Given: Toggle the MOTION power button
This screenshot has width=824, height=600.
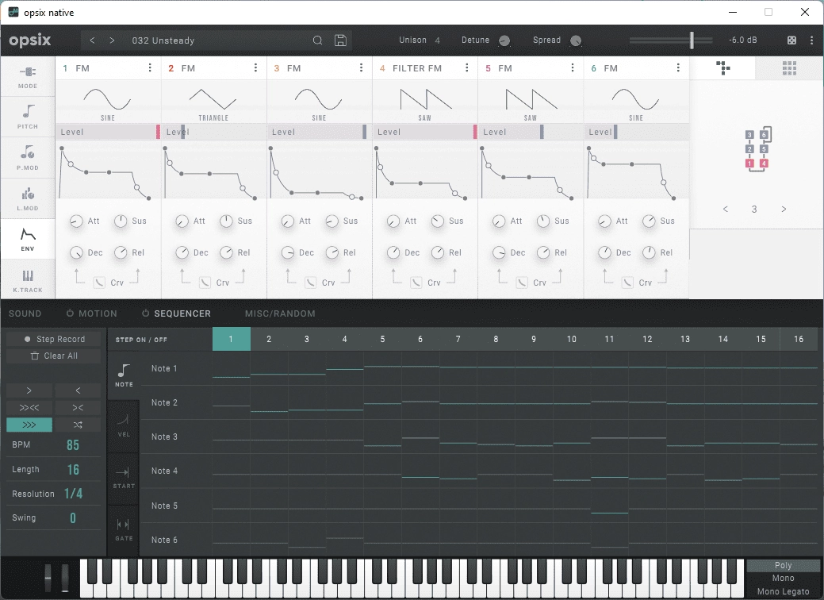Looking at the screenshot, I should [x=70, y=313].
